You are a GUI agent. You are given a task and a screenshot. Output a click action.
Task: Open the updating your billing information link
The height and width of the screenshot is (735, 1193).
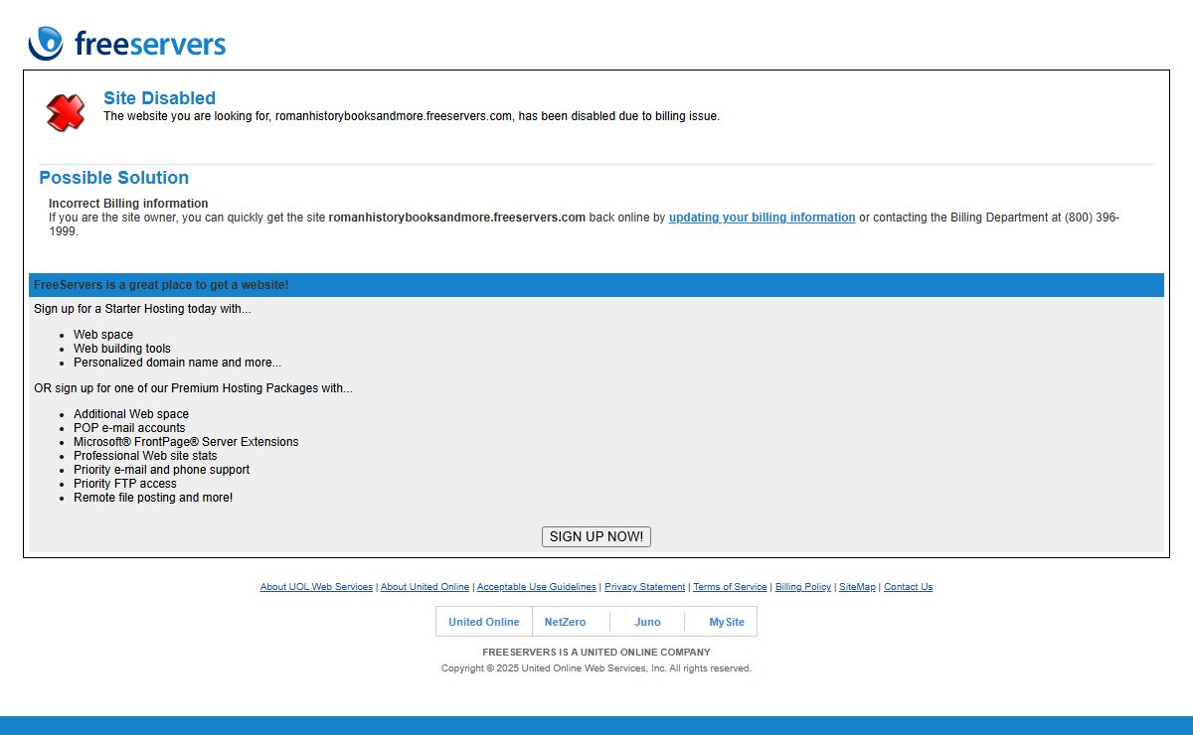coord(762,218)
